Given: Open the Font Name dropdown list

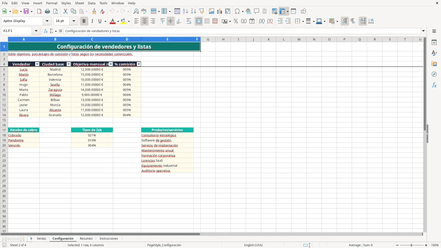Looking at the screenshot, I should point(47,21).
